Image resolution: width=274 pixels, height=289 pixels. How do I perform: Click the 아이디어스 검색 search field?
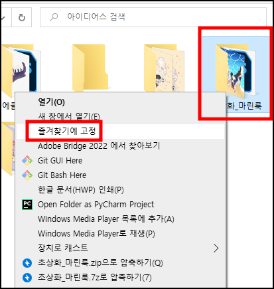(153, 17)
